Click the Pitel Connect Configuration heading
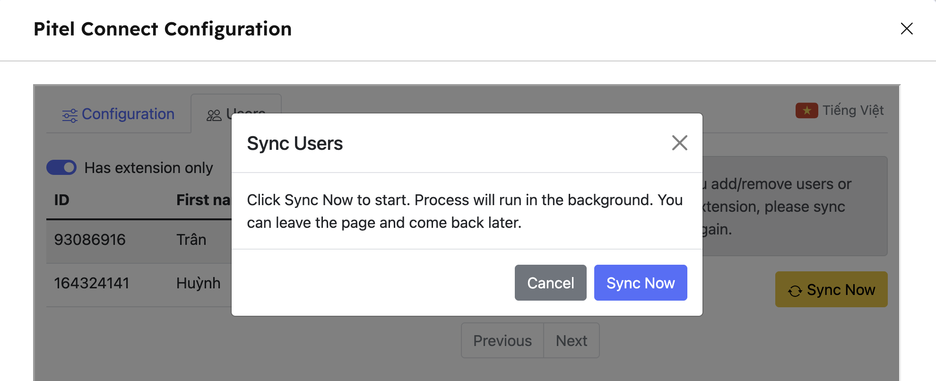 click(163, 29)
